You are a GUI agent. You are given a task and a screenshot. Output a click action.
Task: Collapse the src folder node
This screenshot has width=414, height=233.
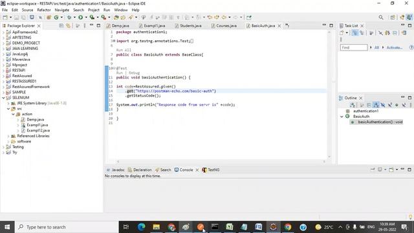click(8, 109)
